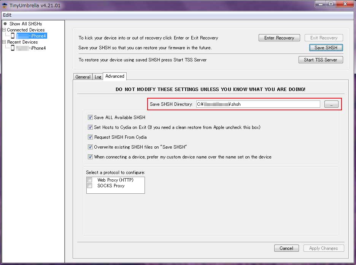Viewport: 356px width, 265px height.
Task: Enable SOCKS Proxy checkbox
Action: tap(90, 185)
